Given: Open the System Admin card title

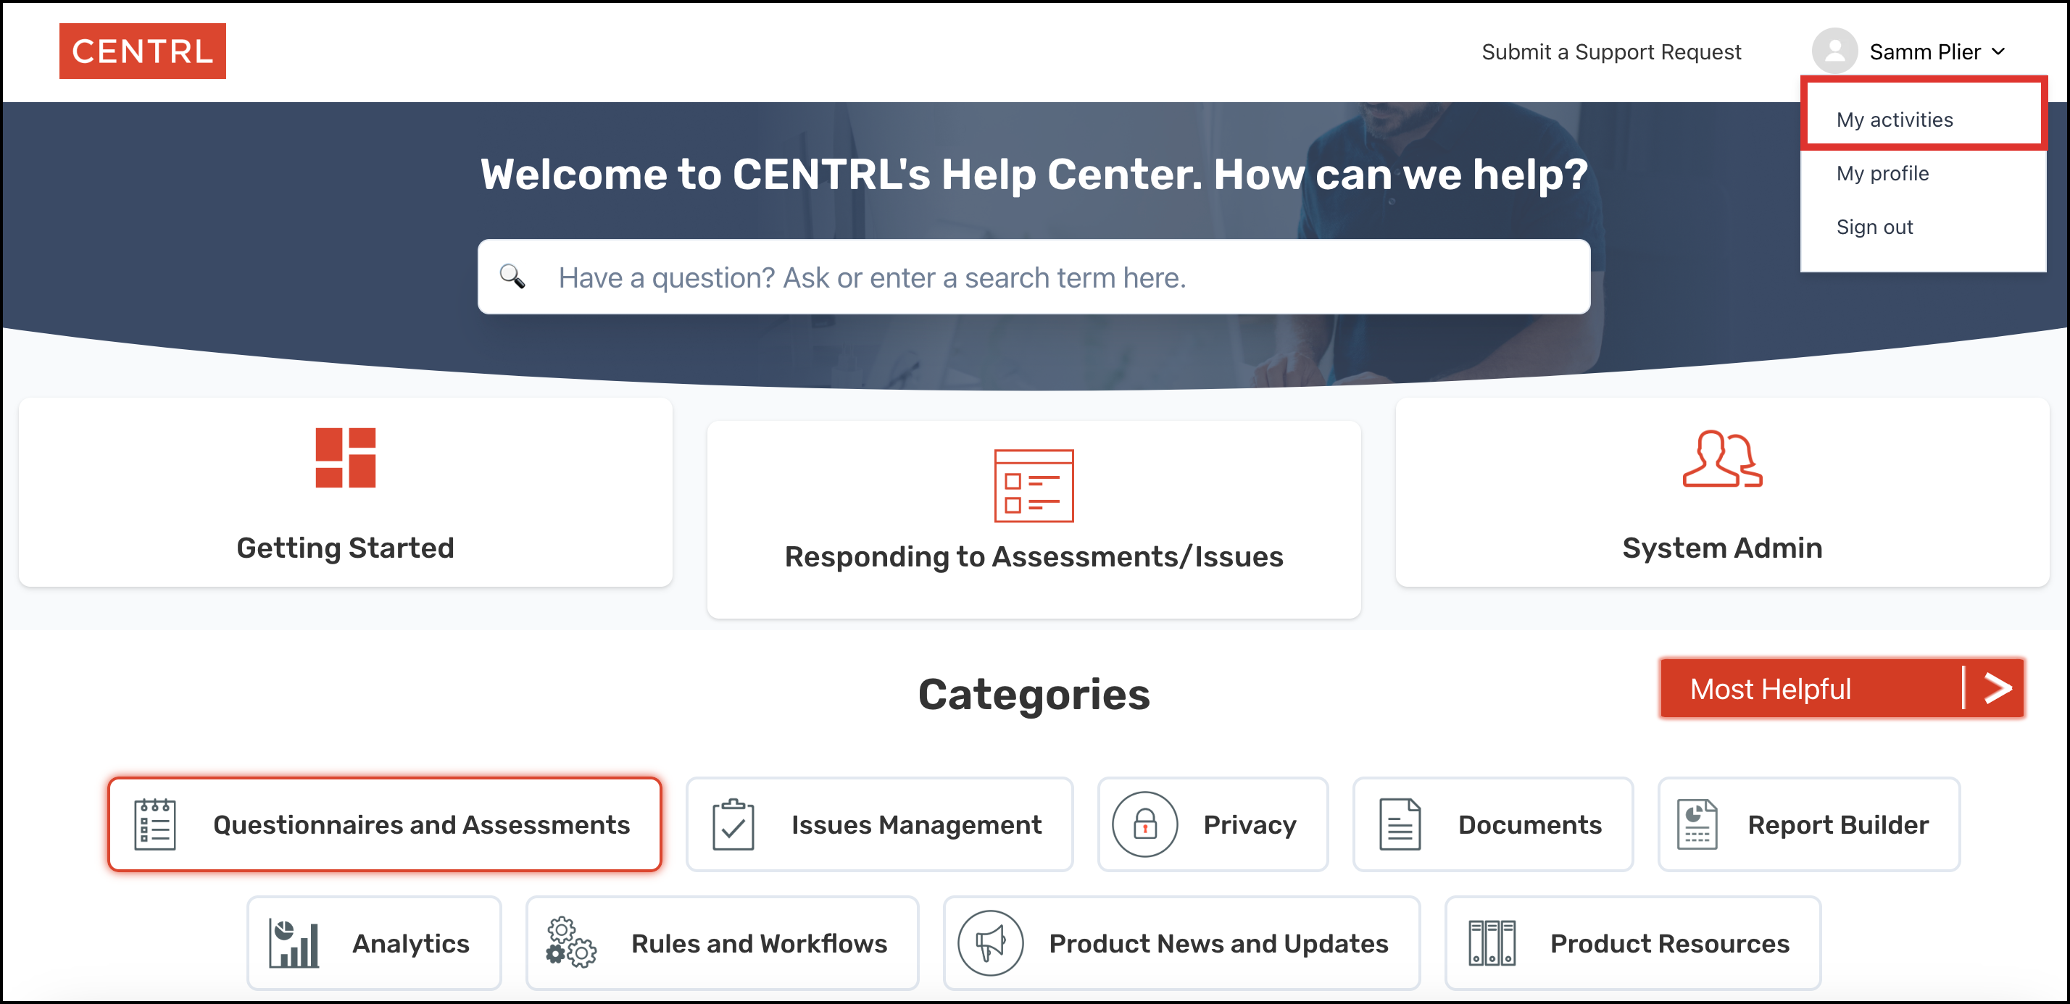Looking at the screenshot, I should [1723, 548].
